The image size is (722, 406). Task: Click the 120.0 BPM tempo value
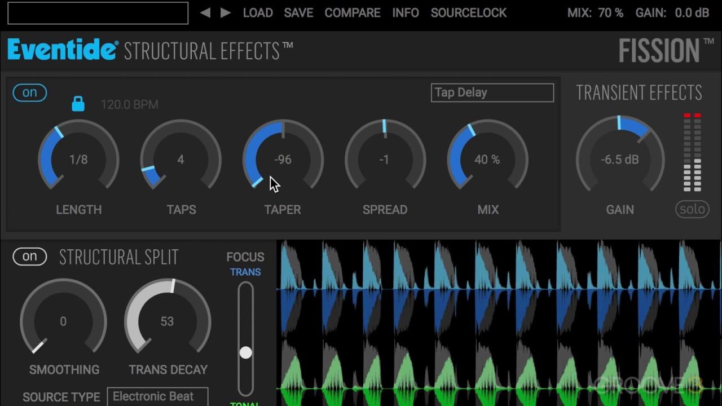pyautogui.click(x=129, y=104)
